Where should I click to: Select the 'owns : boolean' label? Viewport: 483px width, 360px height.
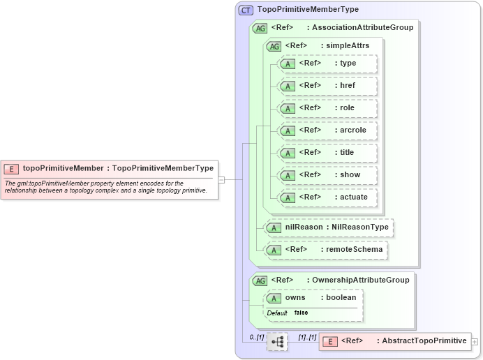point(320,297)
